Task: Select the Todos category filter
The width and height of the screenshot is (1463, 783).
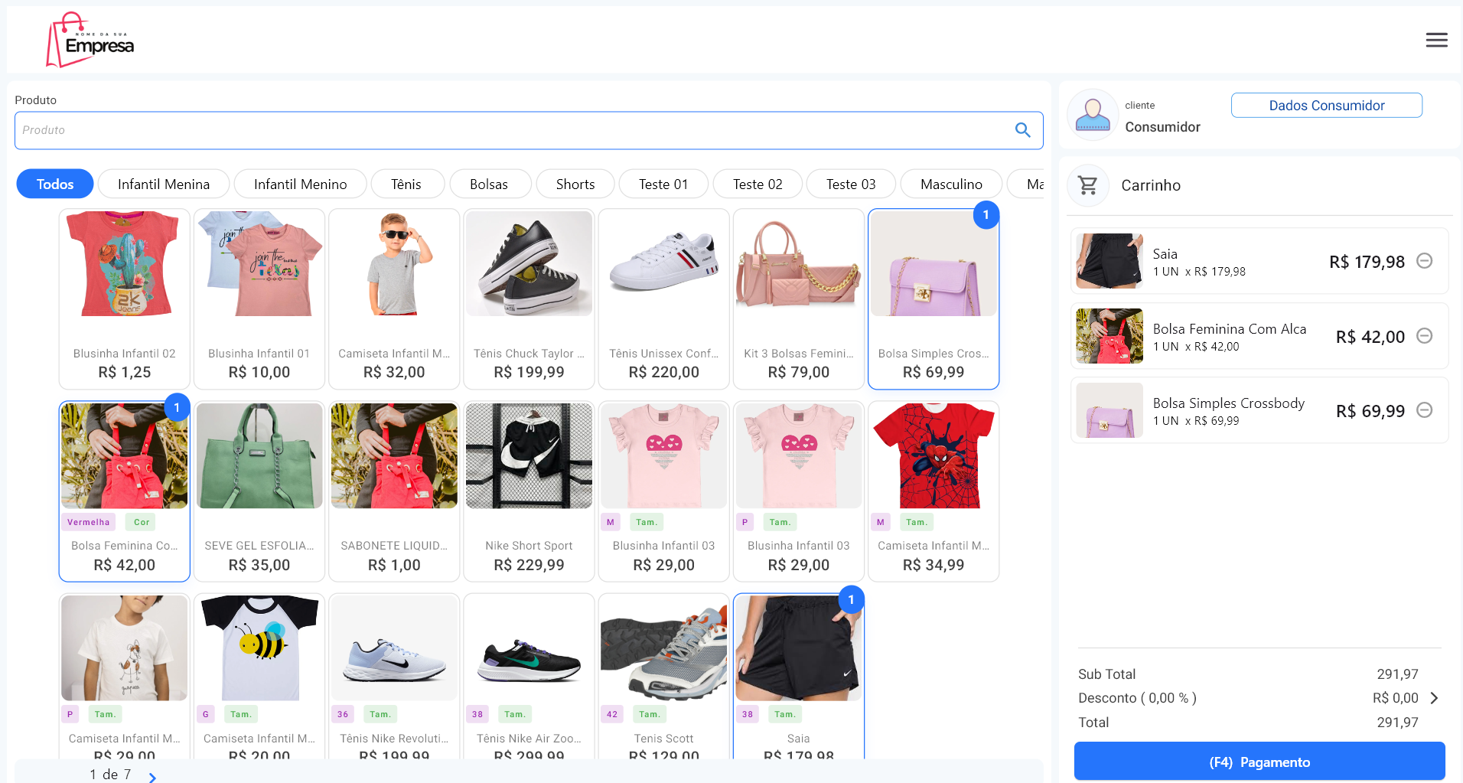Action: pyautogui.click(x=55, y=184)
